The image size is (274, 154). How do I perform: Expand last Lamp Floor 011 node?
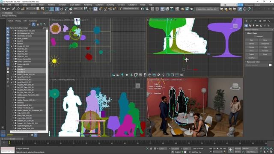click(x=11, y=82)
